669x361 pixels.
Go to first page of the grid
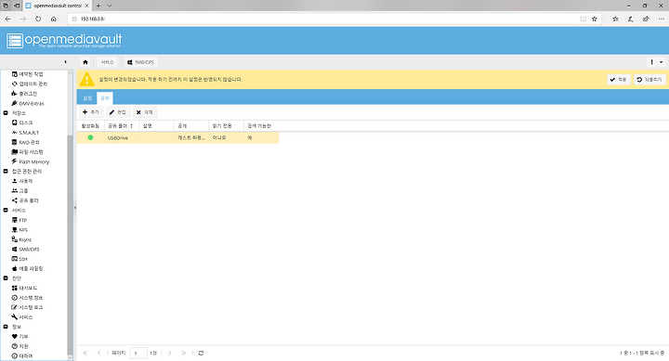pyautogui.click(x=85, y=353)
